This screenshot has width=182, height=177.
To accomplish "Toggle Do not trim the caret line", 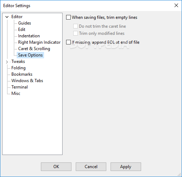I will pos(75,26).
